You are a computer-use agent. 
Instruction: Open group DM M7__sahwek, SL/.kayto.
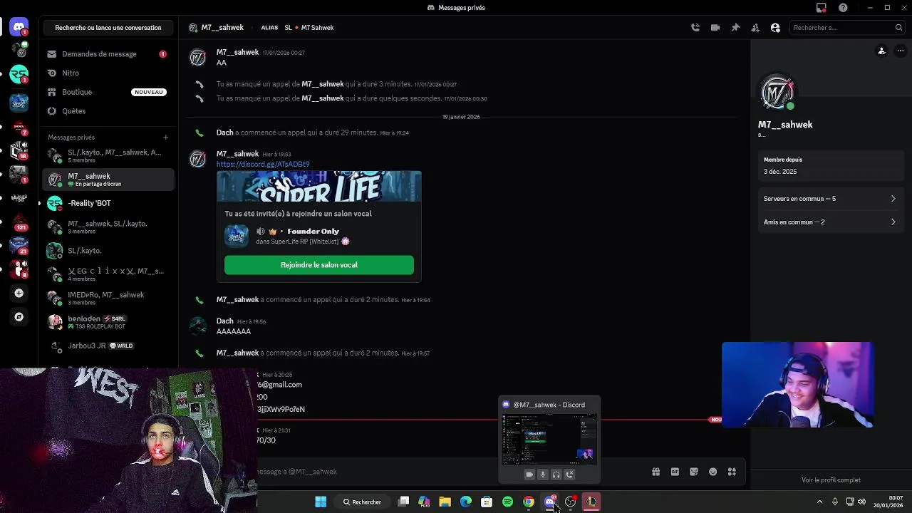click(108, 227)
